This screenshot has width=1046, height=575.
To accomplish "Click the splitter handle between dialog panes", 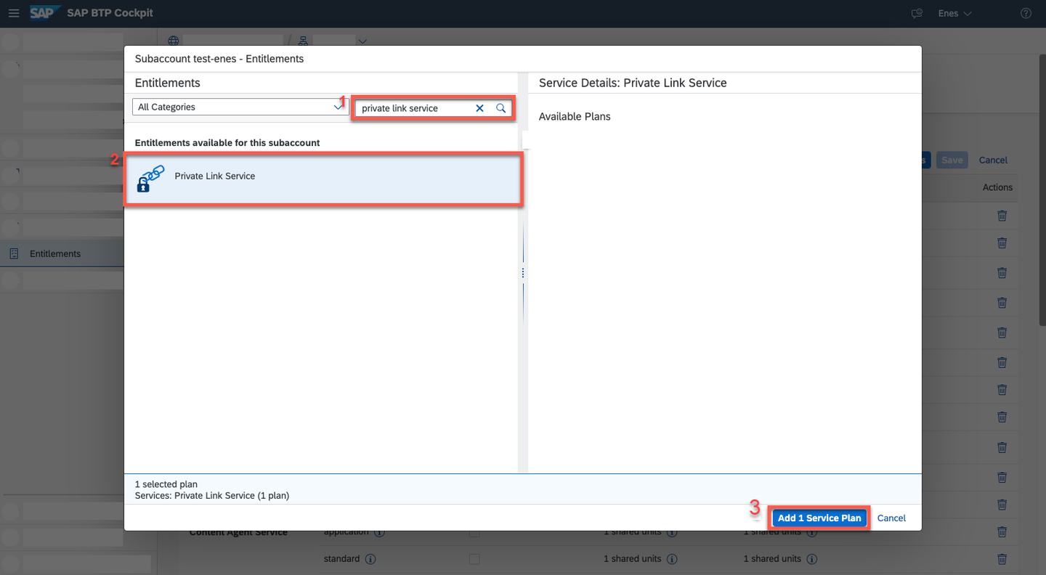I will [522, 273].
